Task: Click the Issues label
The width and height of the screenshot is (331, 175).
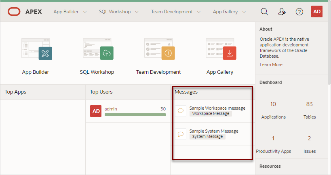Action: pyautogui.click(x=310, y=151)
